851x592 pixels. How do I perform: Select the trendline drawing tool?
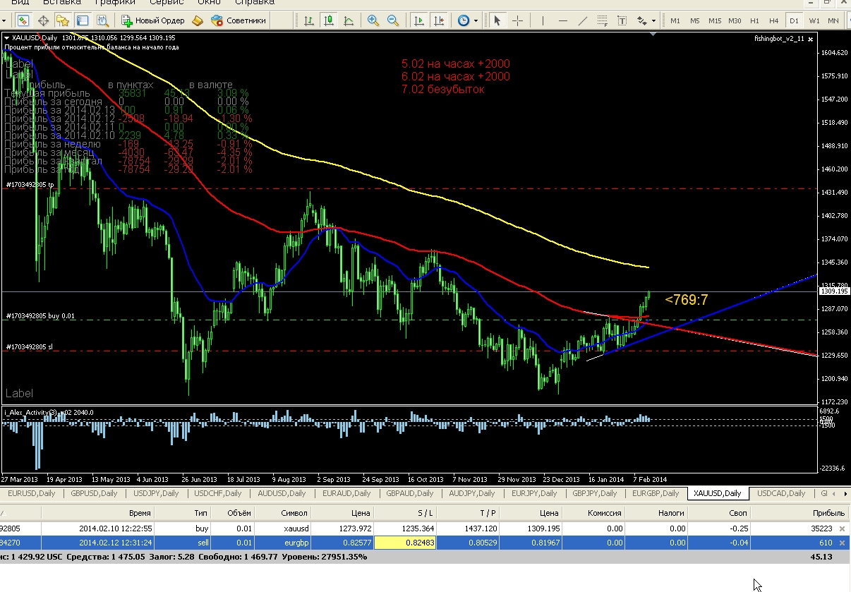(x=582, y=20)
